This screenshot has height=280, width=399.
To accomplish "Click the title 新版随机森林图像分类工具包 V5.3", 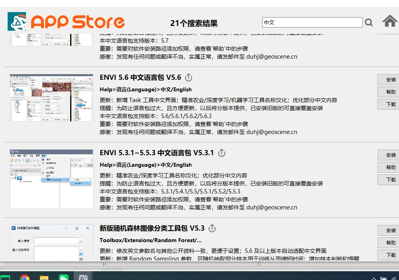I will click(x=152, y=228).
